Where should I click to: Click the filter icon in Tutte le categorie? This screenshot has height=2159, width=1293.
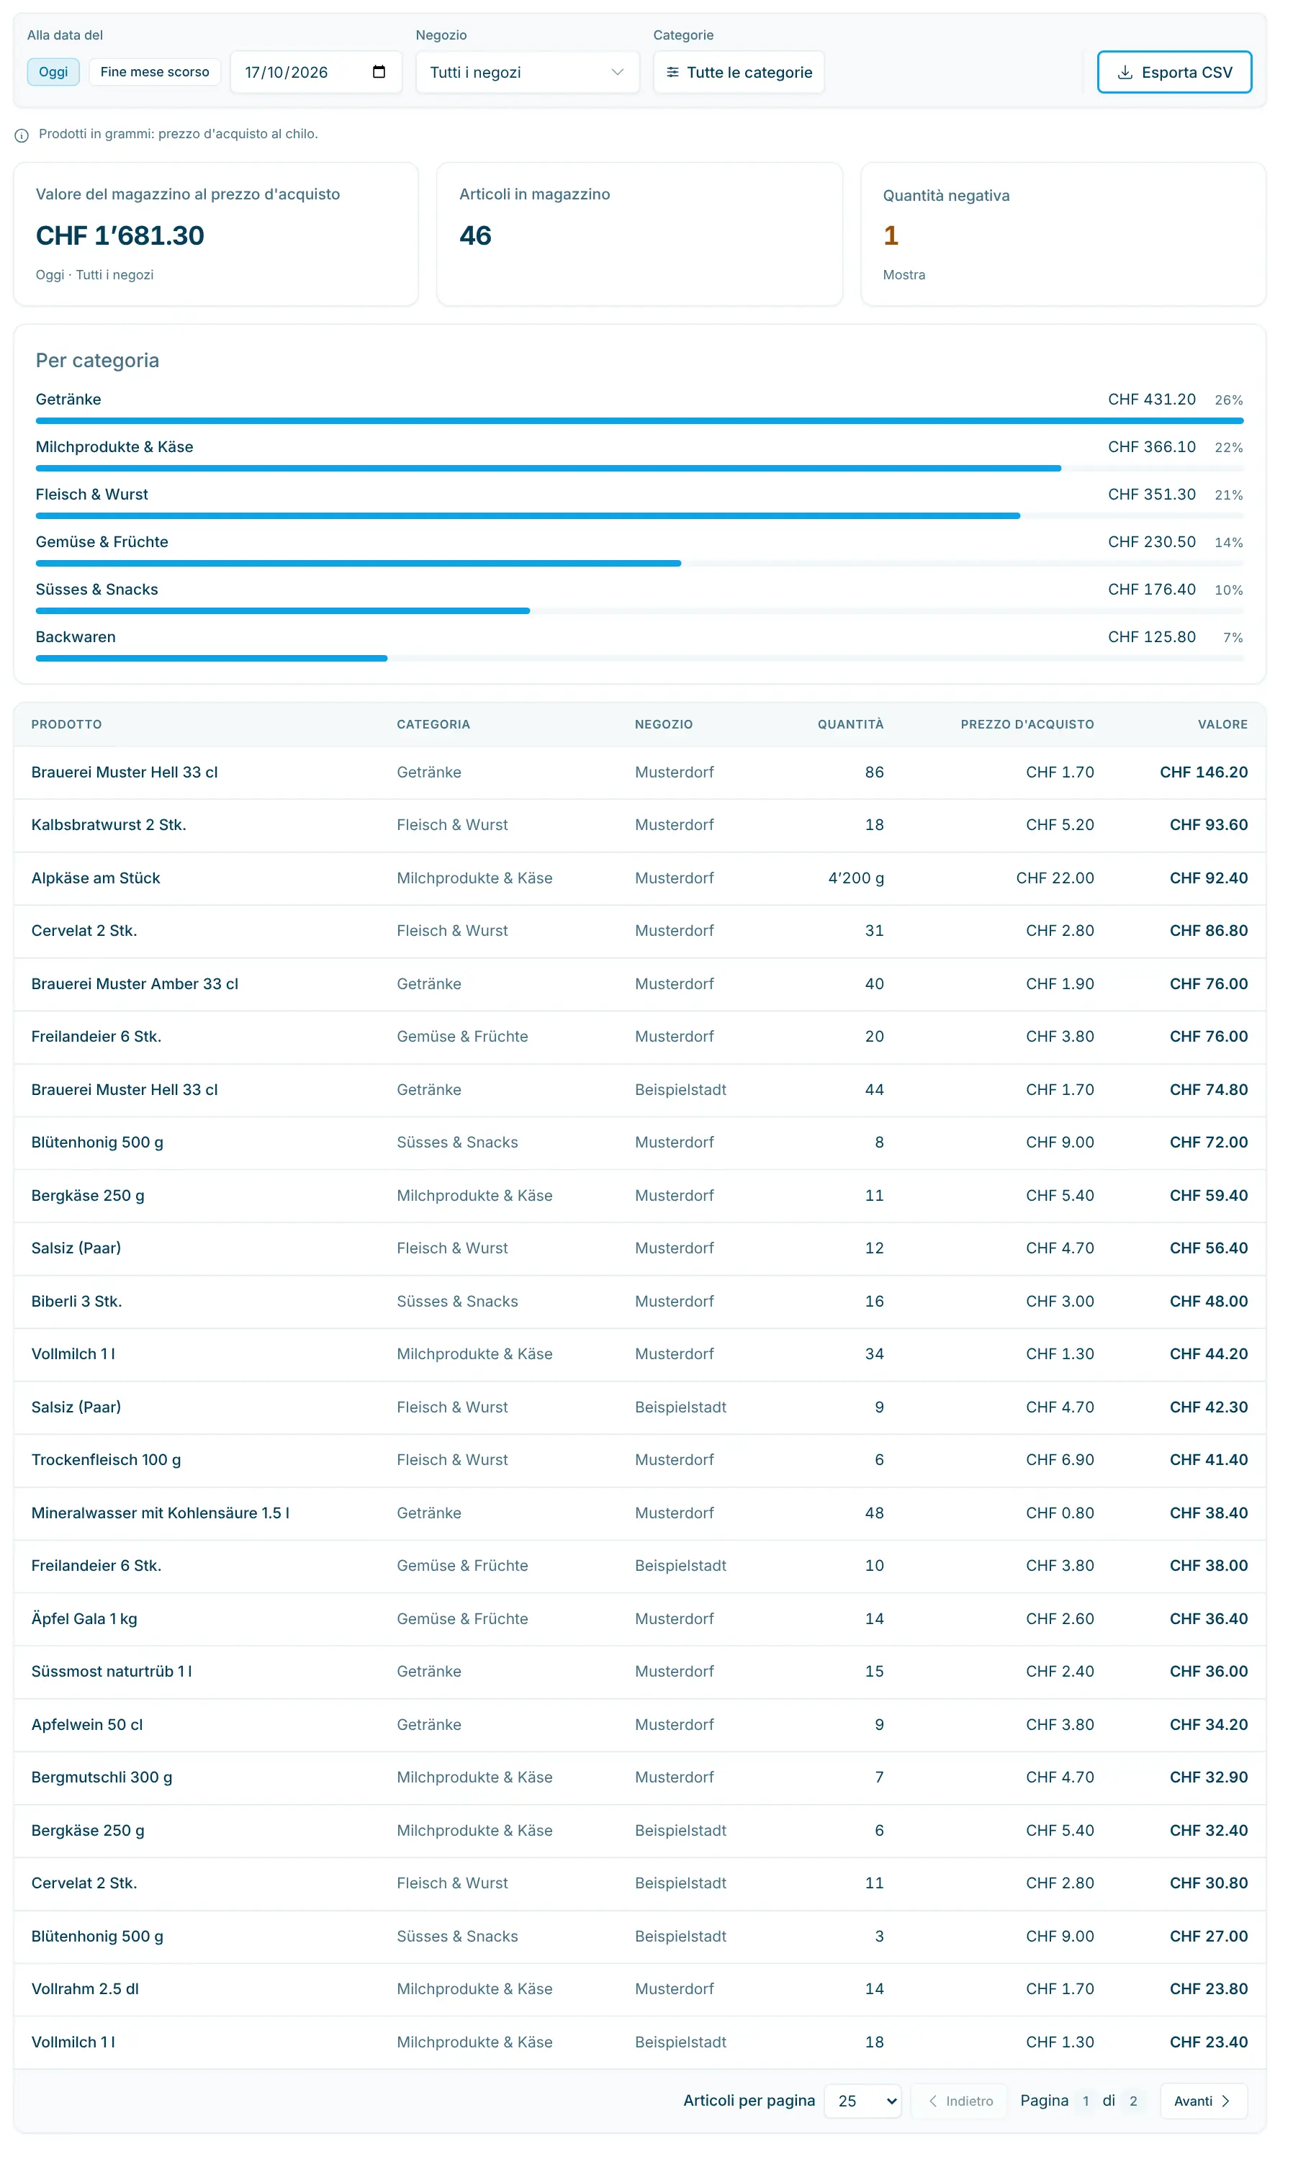(x=672, y=72)
